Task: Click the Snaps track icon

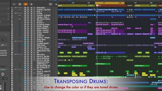Action: pyautogui.click(x=20, y=34)
